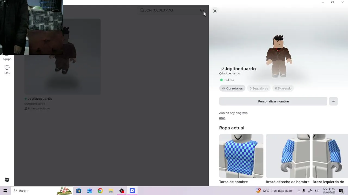This screenshot has width=348, height=195.
Task: Open the three-dot profile options menu
Action: coord(333,101)
